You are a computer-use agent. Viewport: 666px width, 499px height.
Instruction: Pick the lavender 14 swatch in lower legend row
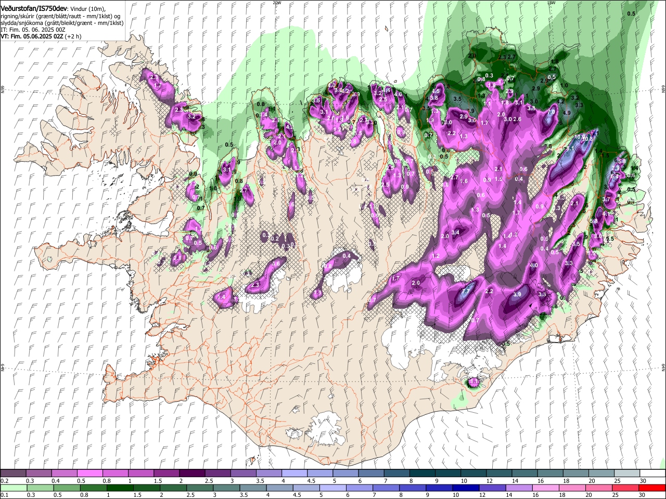click(519, 488)
